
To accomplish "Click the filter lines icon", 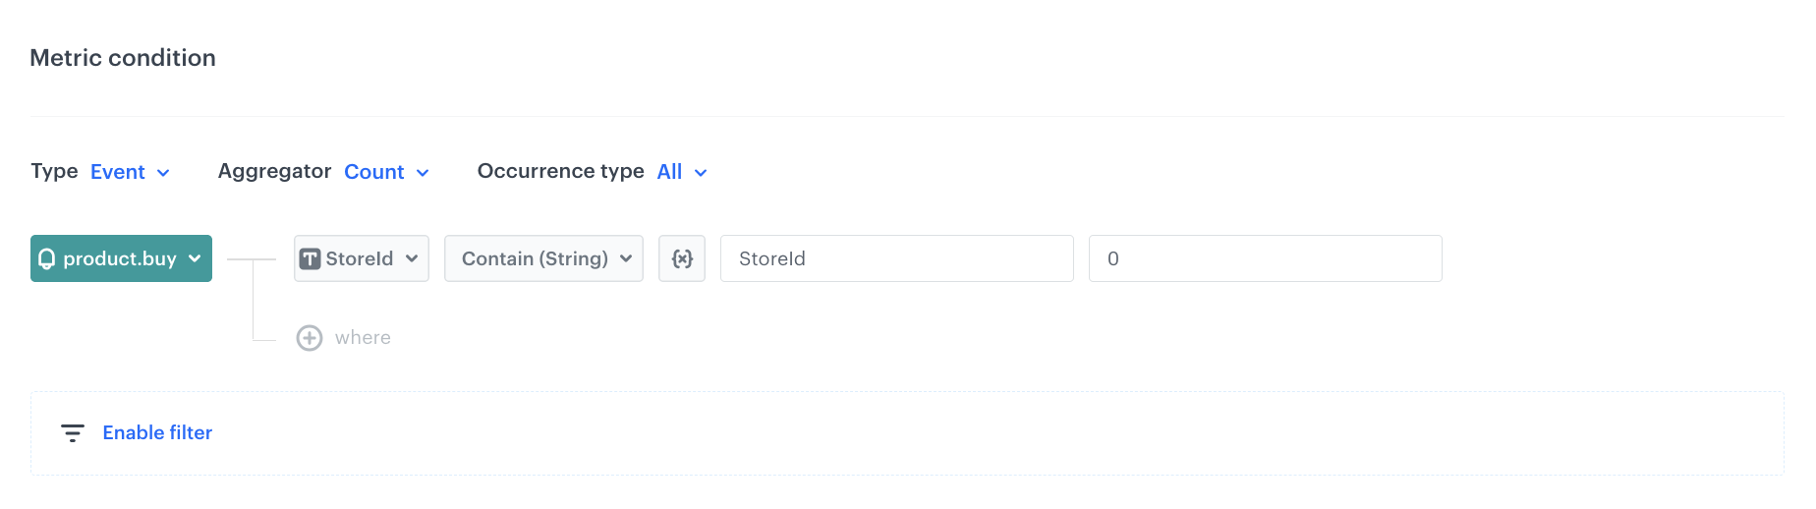I will click(73, 433).
